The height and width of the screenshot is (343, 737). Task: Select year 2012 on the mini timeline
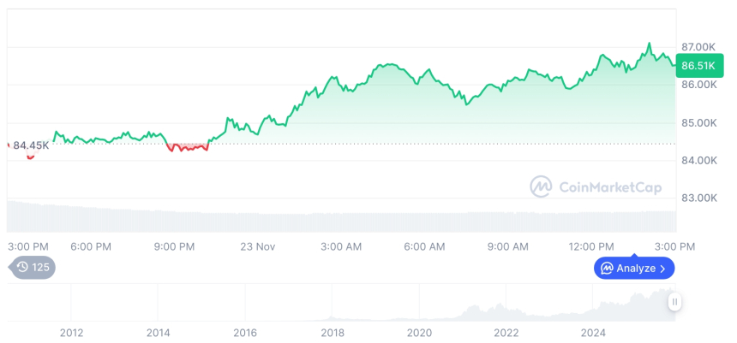tap(71, 333)
